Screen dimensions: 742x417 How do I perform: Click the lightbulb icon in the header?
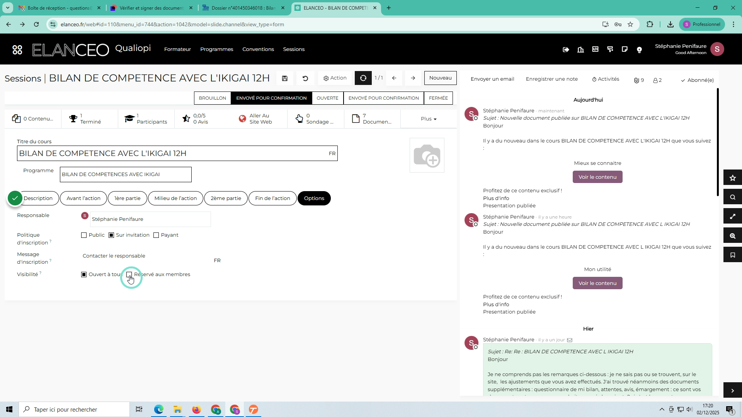(x=639, y=49)
